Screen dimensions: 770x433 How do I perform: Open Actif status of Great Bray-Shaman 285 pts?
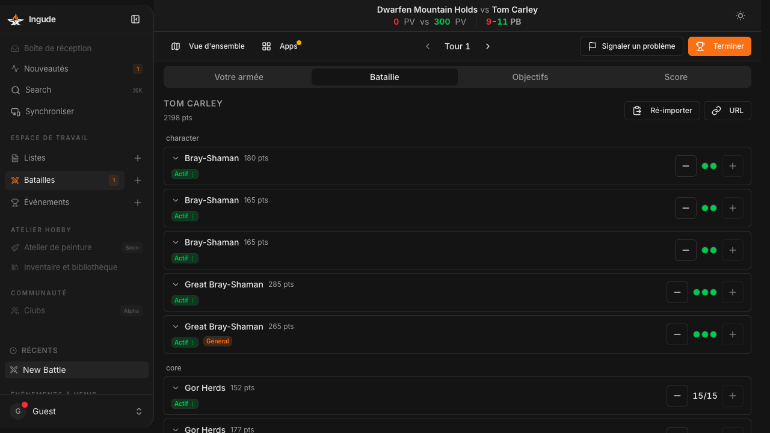(x=185, y=300)
